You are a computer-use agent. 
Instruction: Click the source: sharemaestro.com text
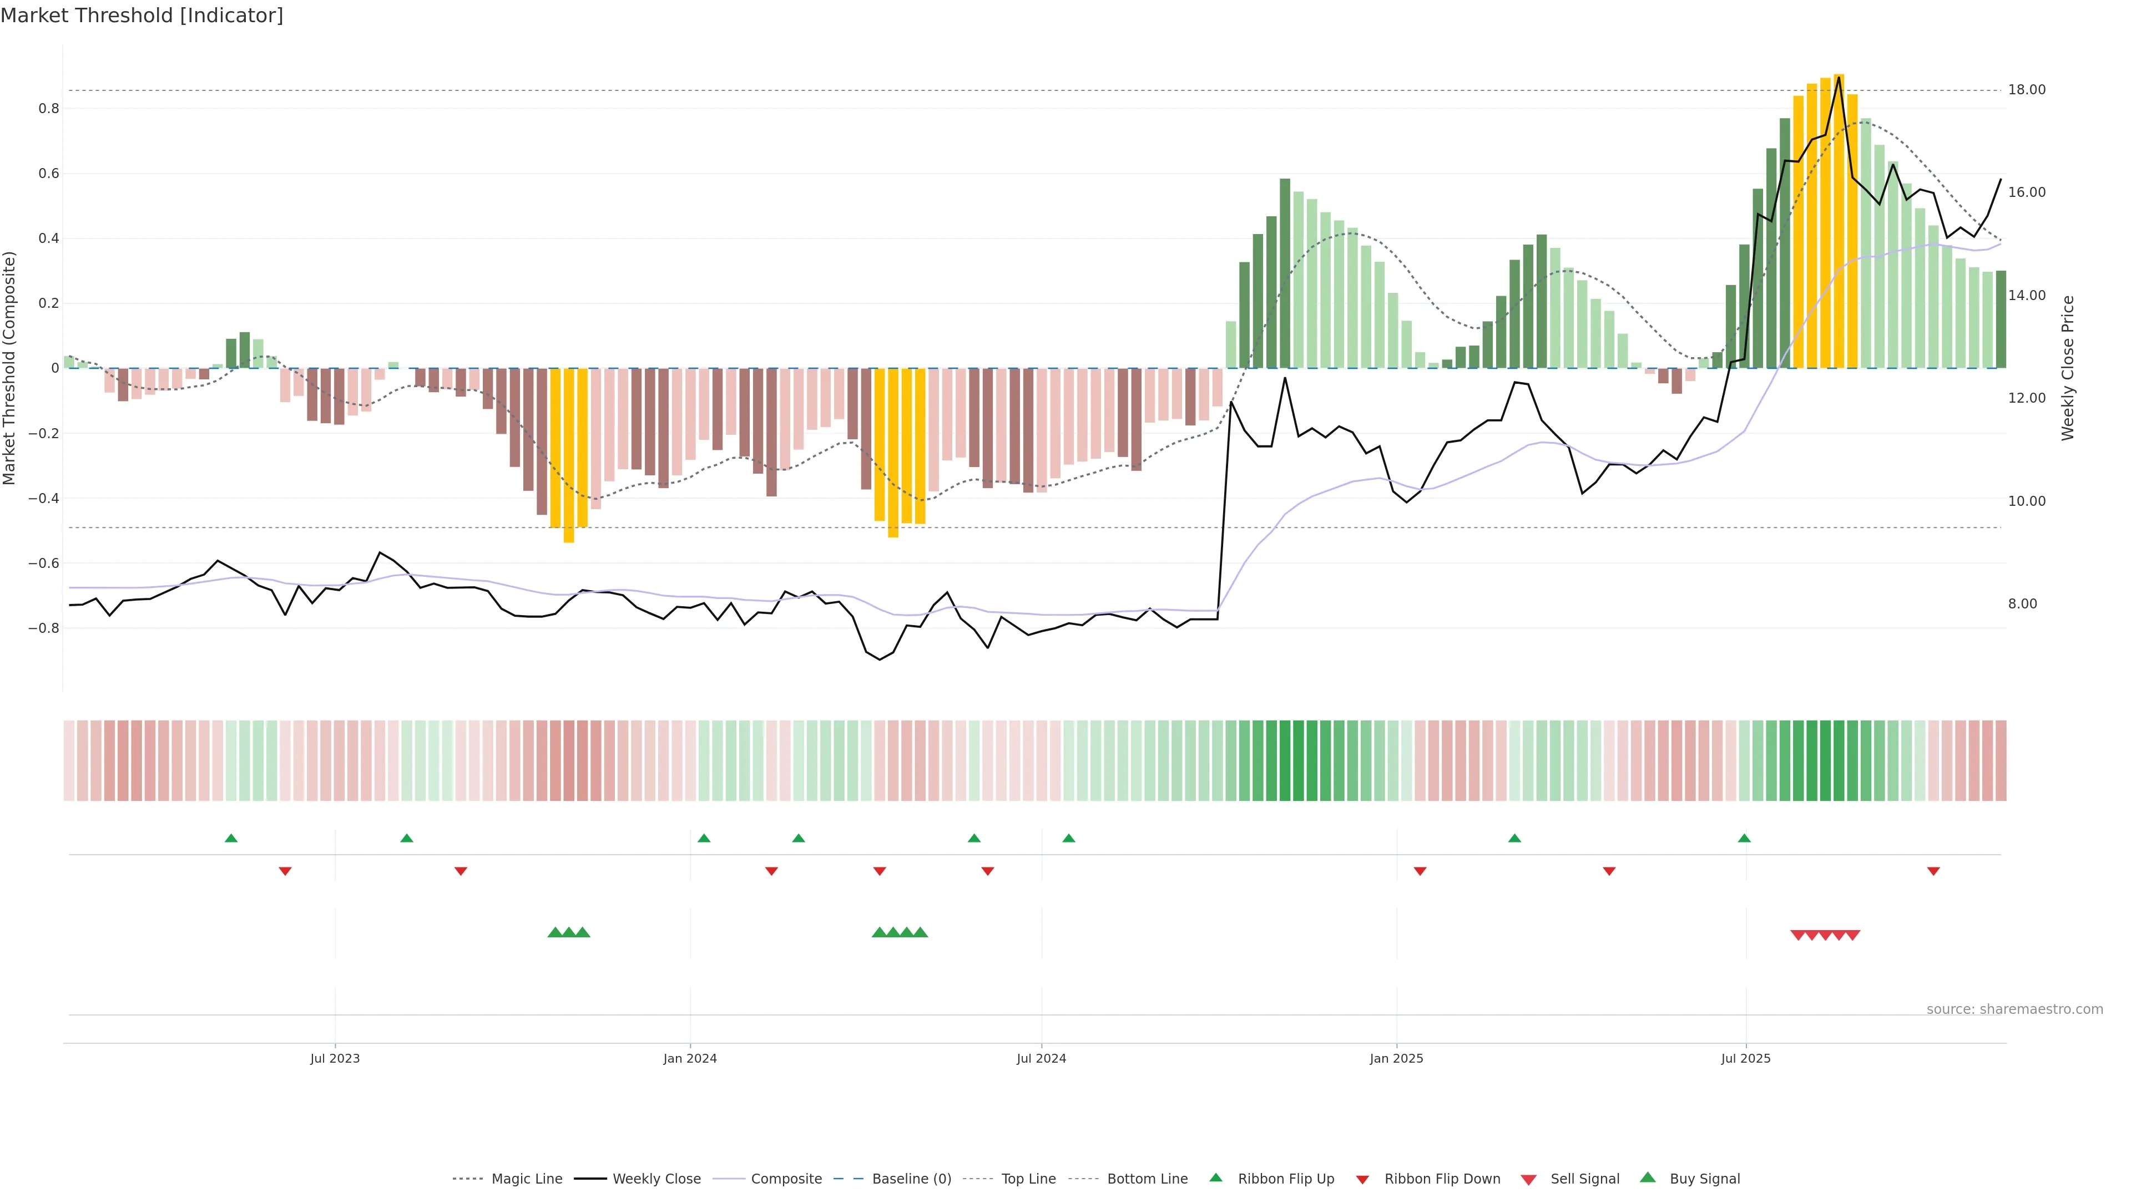[2014, 1009]
